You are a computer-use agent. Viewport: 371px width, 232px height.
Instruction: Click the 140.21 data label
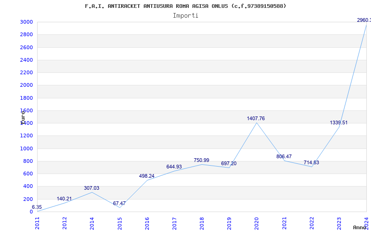[64, 199]
